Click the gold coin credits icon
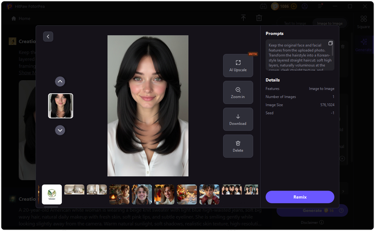The height and width of the screenshot is (231, 375). 275,7
